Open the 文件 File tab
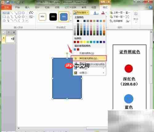 [x=7, y=7]
